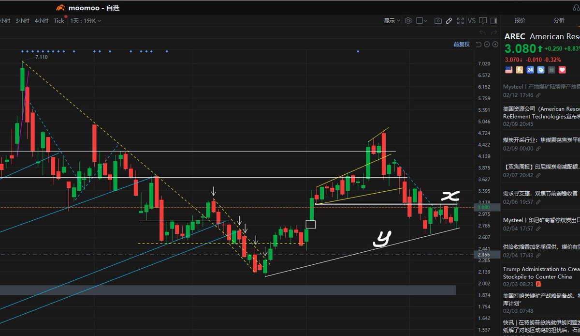Click link icon beside 02/04 17:43
Image resolution: width=580 pixels, height=336 pixels.
(538, 255)
